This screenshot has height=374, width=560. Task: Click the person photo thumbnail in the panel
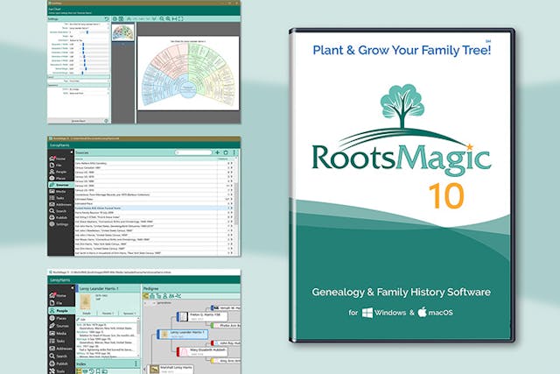[x=86, y=302]
